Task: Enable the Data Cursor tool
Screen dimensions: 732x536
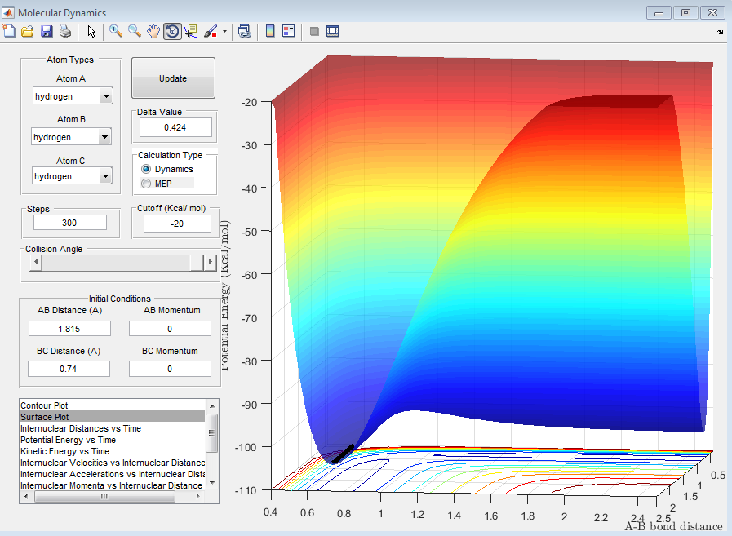Action: point(192,31)
